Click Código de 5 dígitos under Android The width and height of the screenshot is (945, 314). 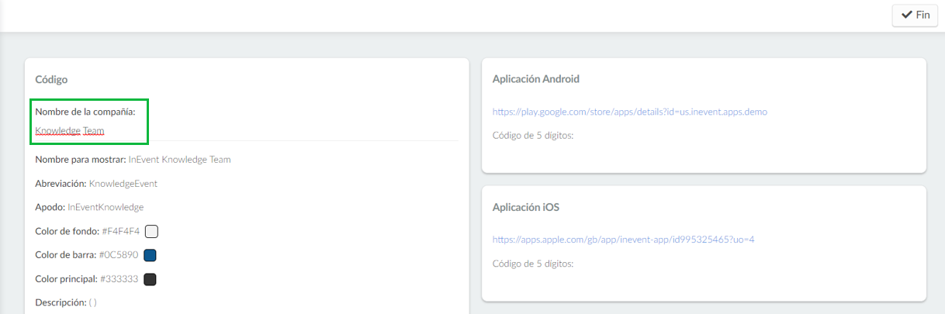[533, 136]
